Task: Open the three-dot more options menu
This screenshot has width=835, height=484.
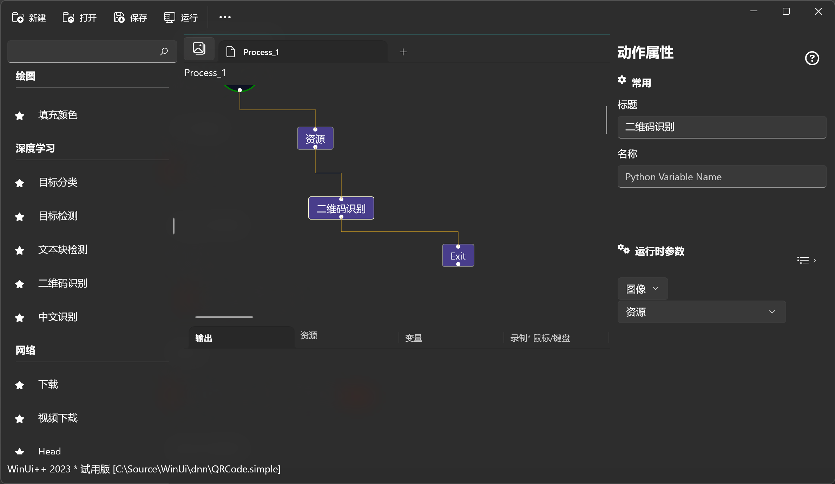Action: (225, 17)
